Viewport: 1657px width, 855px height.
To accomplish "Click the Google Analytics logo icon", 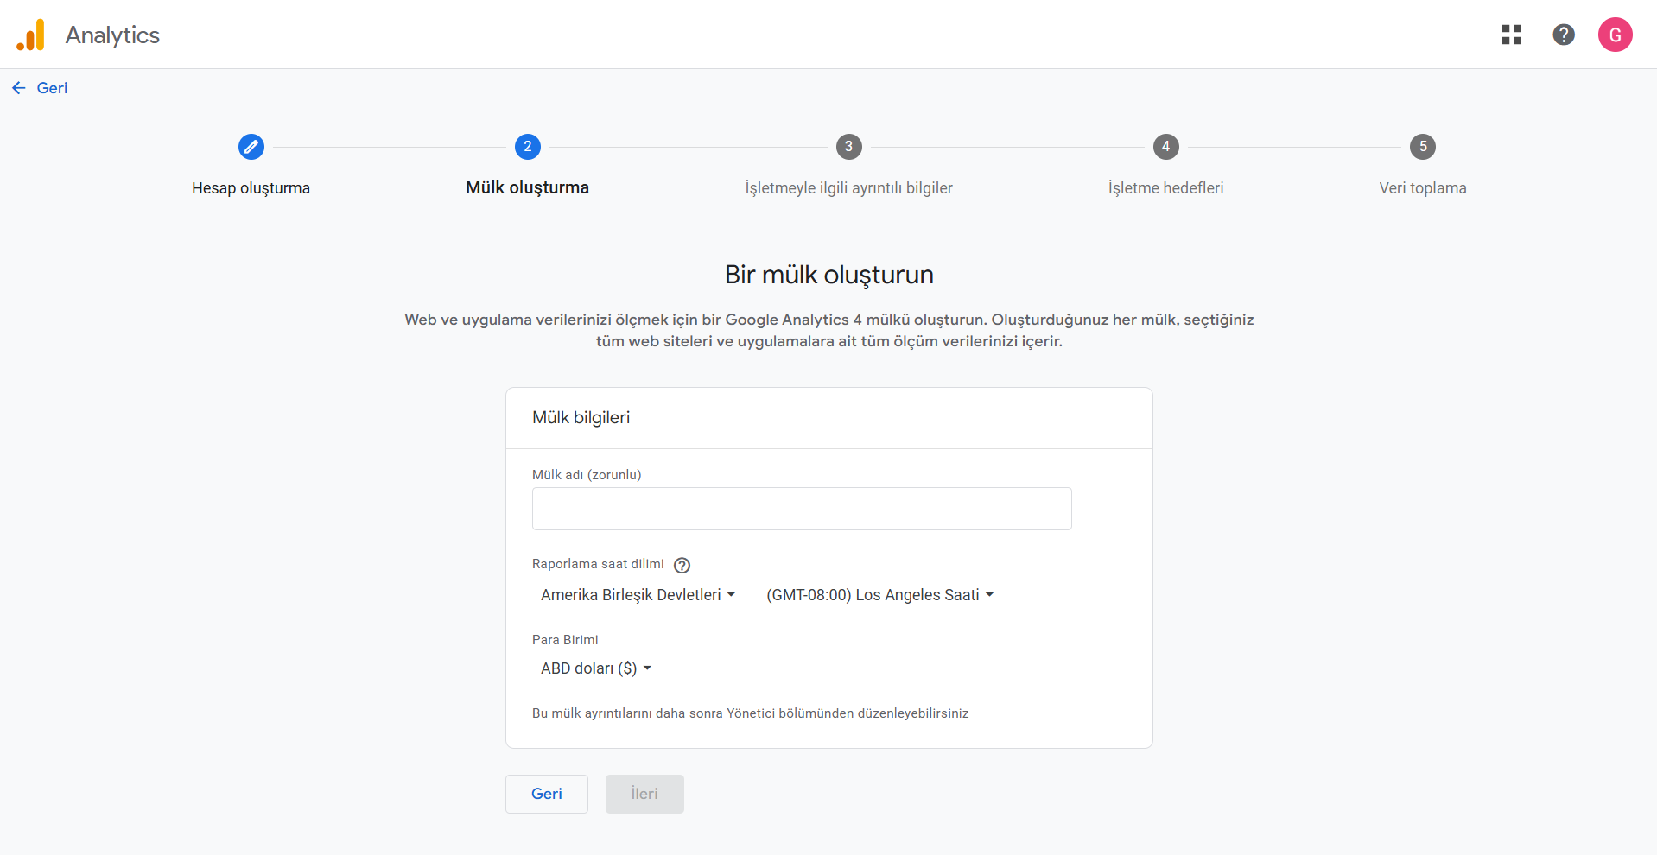I will coord(31,35).
